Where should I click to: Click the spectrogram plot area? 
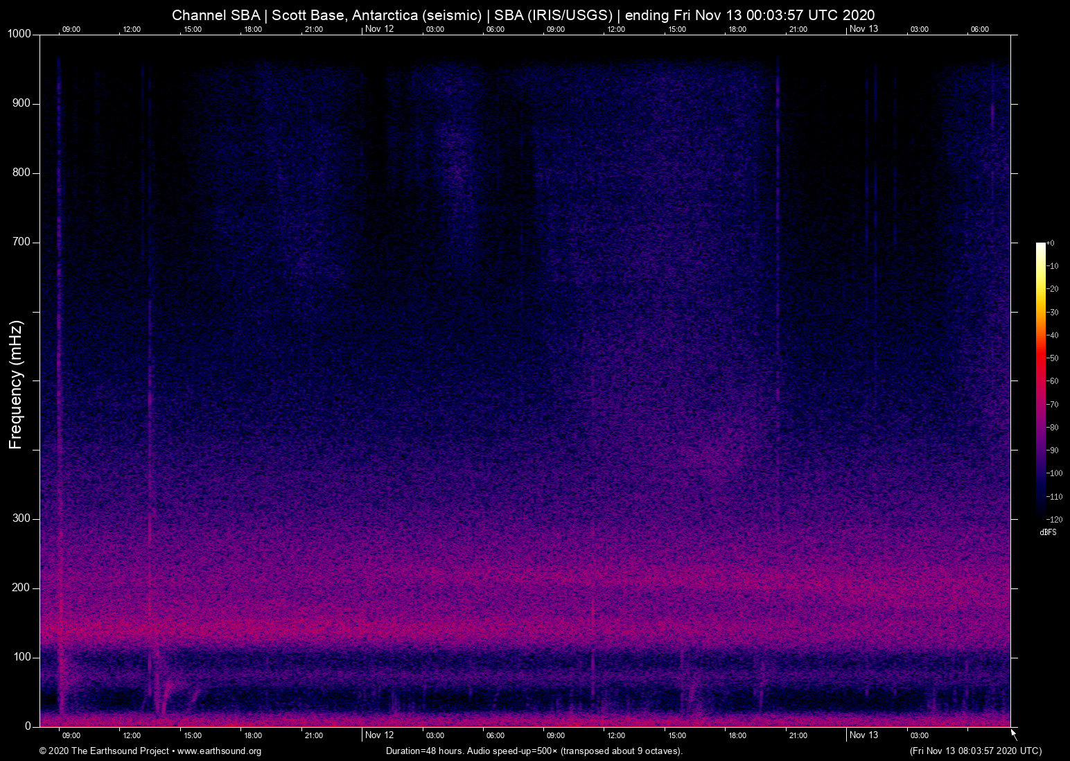tap(525, 380)
